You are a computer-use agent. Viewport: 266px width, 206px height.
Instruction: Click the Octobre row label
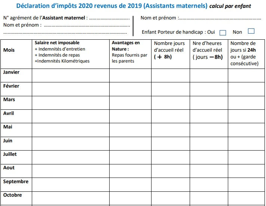[x=12, y=195]
